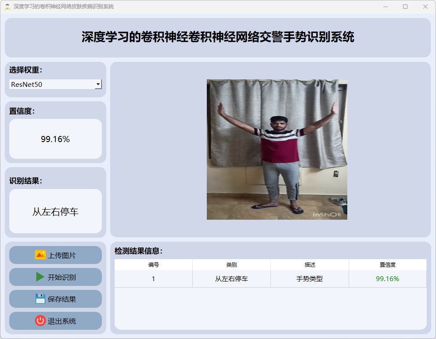Minimize the application window

pos(386,7)
